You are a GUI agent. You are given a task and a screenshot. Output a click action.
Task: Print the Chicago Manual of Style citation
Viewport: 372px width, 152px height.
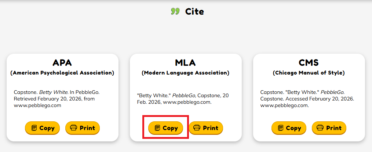tap(329, 128)
